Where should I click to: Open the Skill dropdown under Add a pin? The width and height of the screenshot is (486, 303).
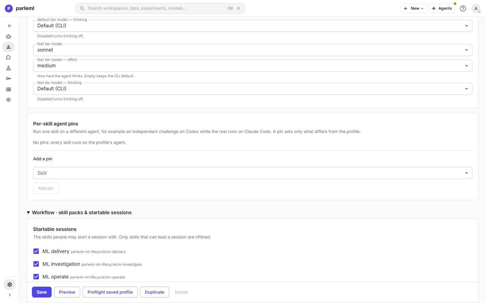[x=252, y=173]
